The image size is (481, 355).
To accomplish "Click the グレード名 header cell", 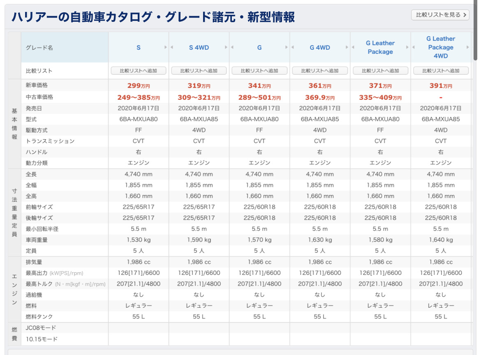I will 65,48.
